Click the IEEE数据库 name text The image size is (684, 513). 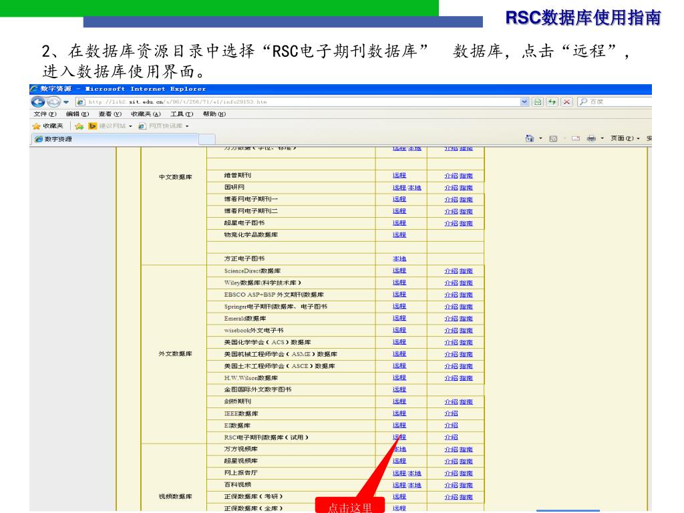(241, 413)
